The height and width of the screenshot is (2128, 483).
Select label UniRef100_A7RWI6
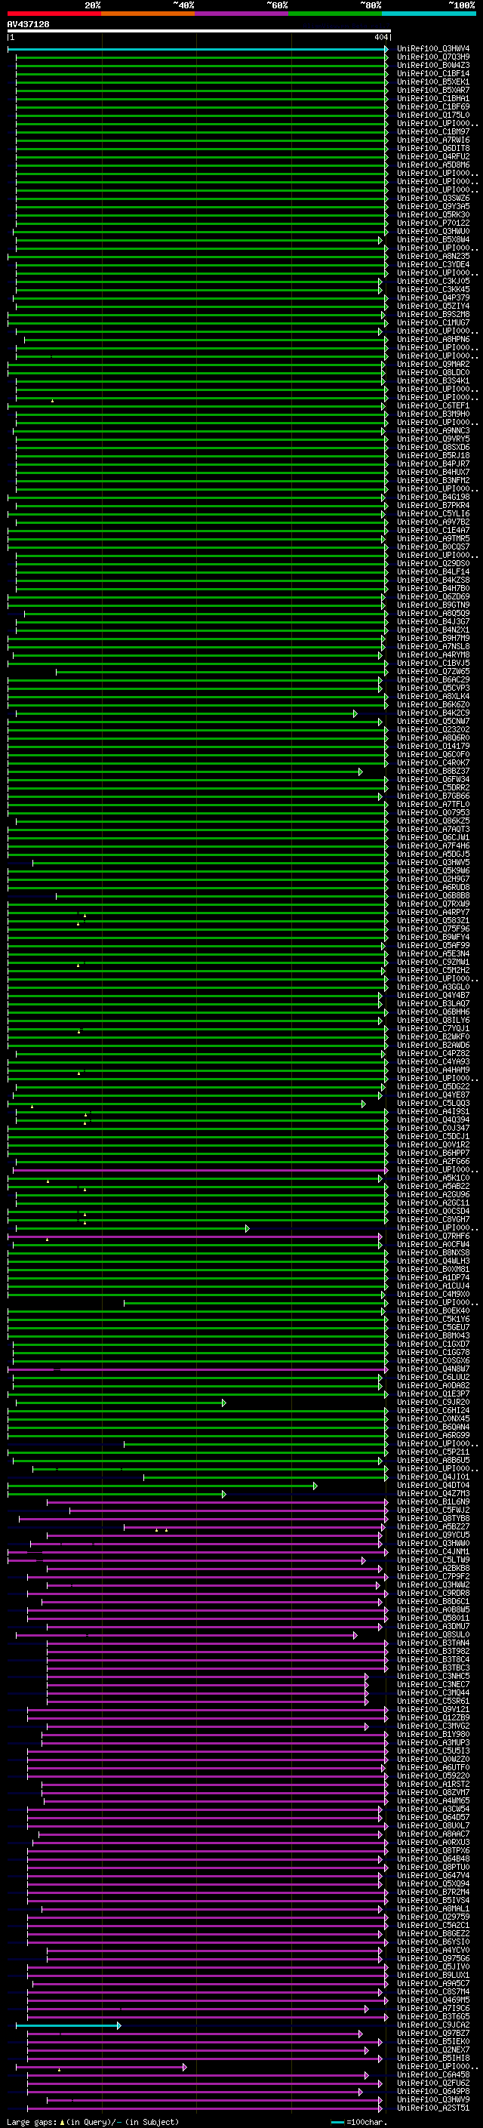coord(433,140)
